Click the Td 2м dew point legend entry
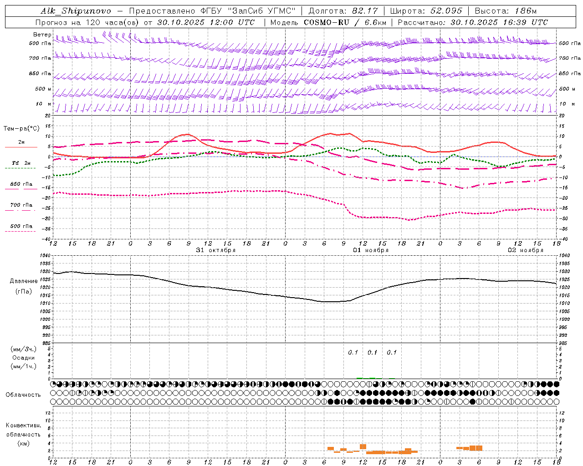This screenshot has height=466, width=583. point(21,163)
